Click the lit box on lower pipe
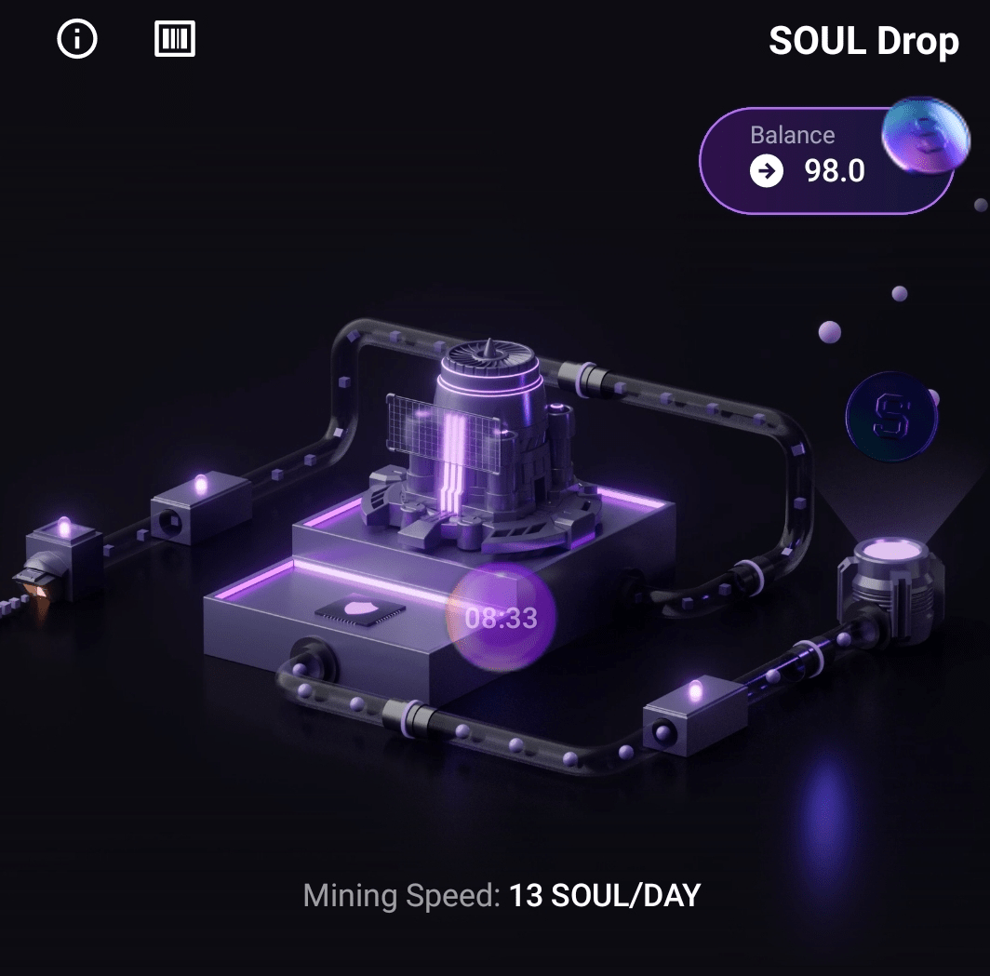The width and height of the screenshot is (990, 976). 695,714
